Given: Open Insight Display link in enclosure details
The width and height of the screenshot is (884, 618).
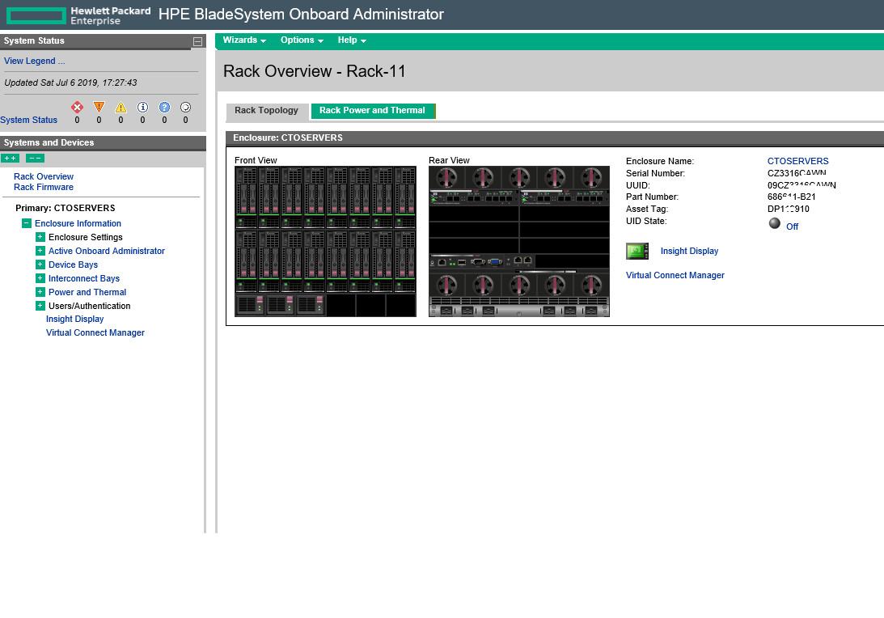Looking at the screenshot, I should pyautogui.click(x=689, y=251).
